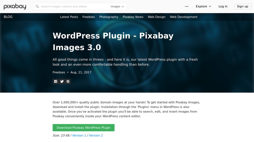Image resolution: width=254 pixels, height=142 pixels.
Task: Click the date Aug. 21, 2017
Action: pos(81,73)
